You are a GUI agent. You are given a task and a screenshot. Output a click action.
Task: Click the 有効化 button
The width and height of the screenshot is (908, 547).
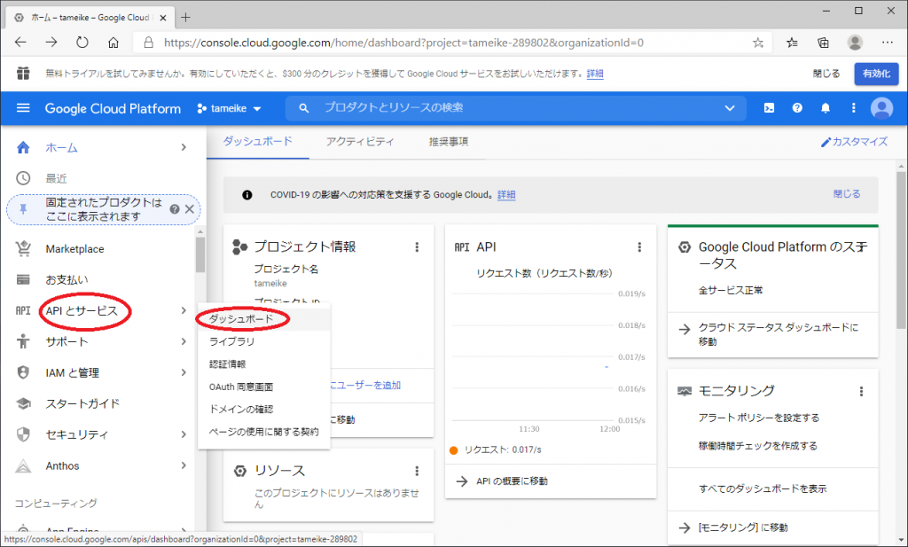(876, 74)
